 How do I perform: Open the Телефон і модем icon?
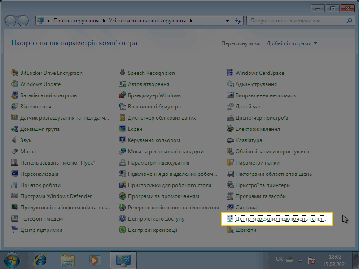coord(15,218)
